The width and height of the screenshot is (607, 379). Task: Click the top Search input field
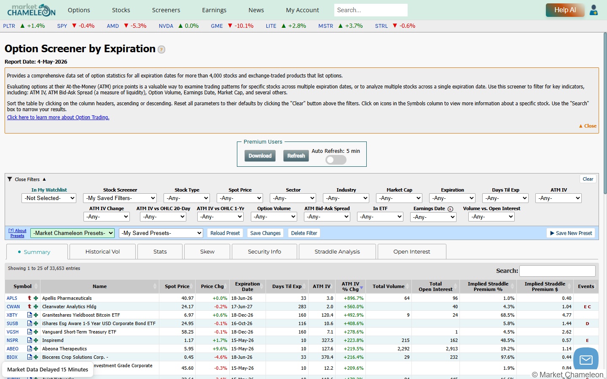pyautogui.click(x=371, y=10)
